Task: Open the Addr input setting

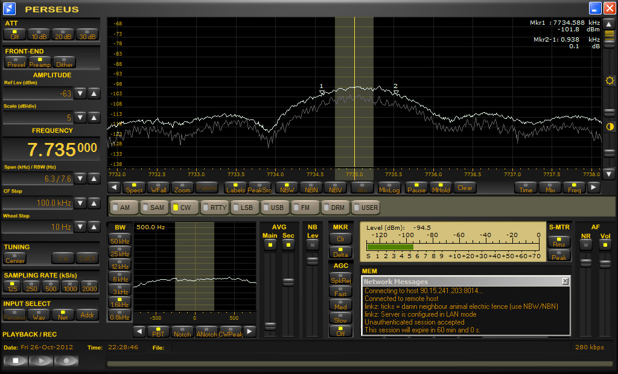Action: click(x=87, y=314)
